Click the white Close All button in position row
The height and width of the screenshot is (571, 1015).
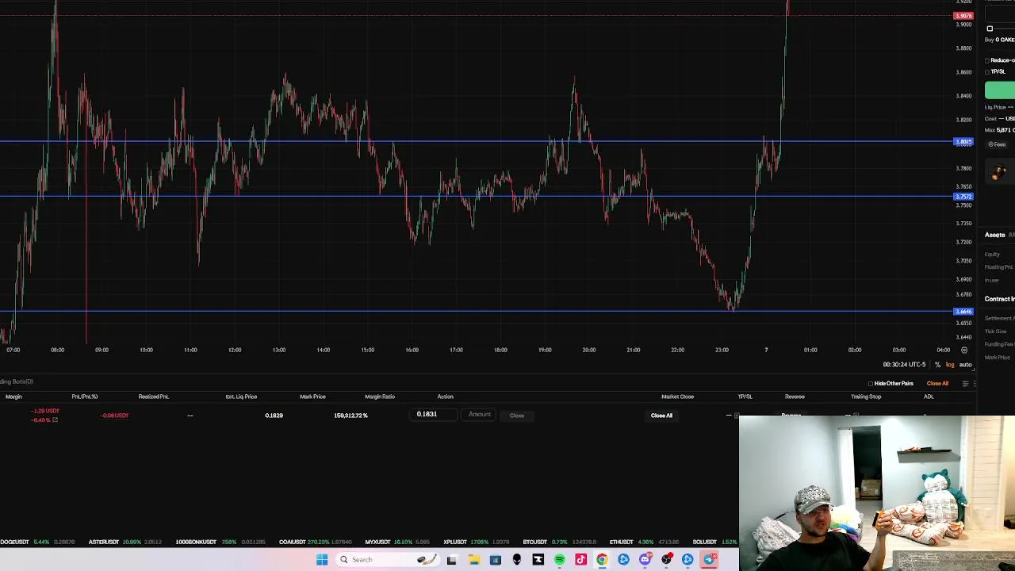point(661,416)
